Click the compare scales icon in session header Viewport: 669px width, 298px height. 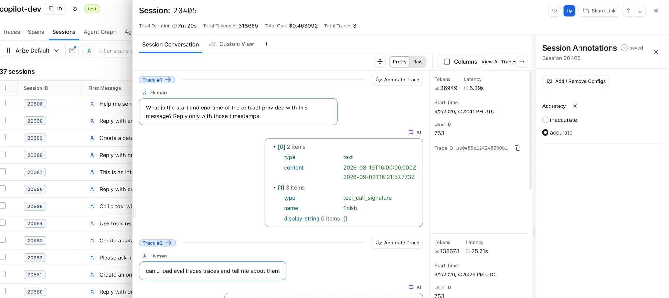point(554,11)
